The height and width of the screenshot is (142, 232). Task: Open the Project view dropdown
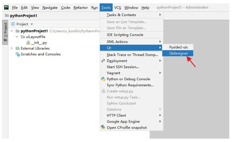pos(32,24)
